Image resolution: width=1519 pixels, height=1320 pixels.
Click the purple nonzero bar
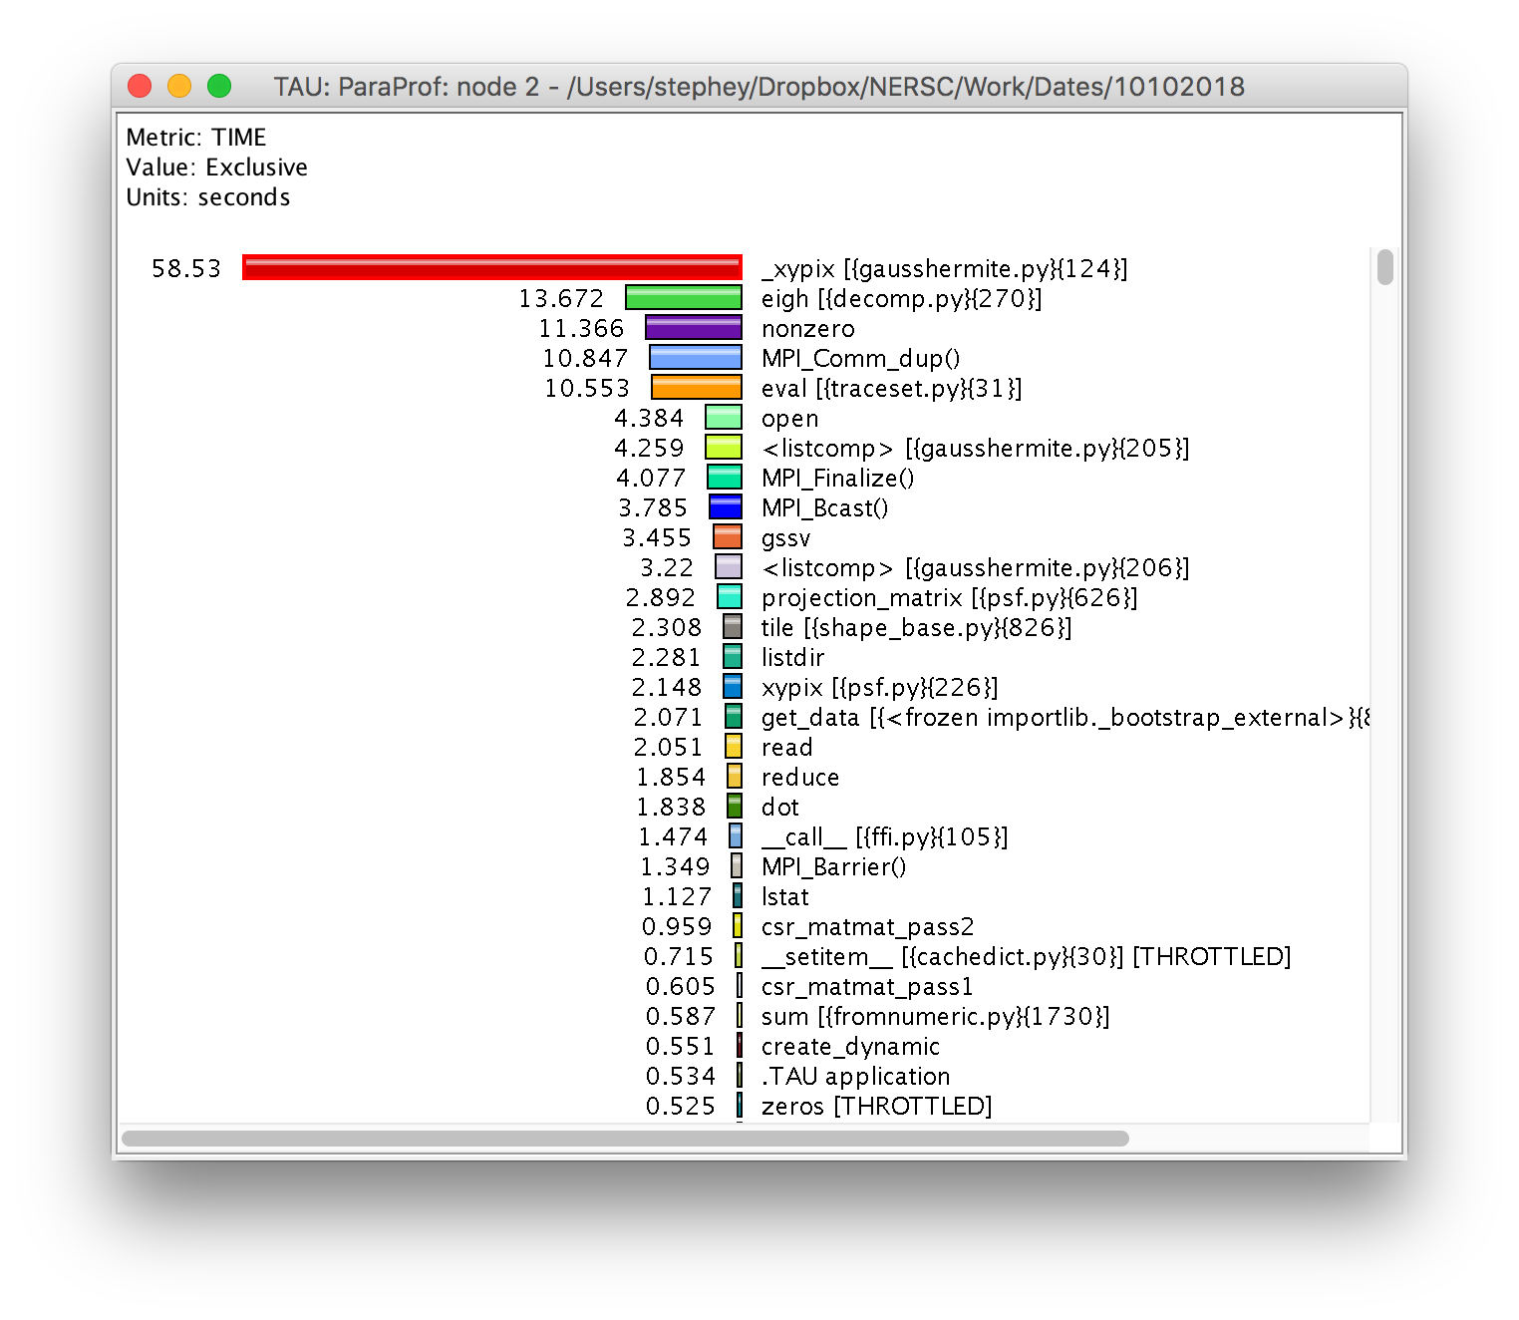click(x=693, y=327)
